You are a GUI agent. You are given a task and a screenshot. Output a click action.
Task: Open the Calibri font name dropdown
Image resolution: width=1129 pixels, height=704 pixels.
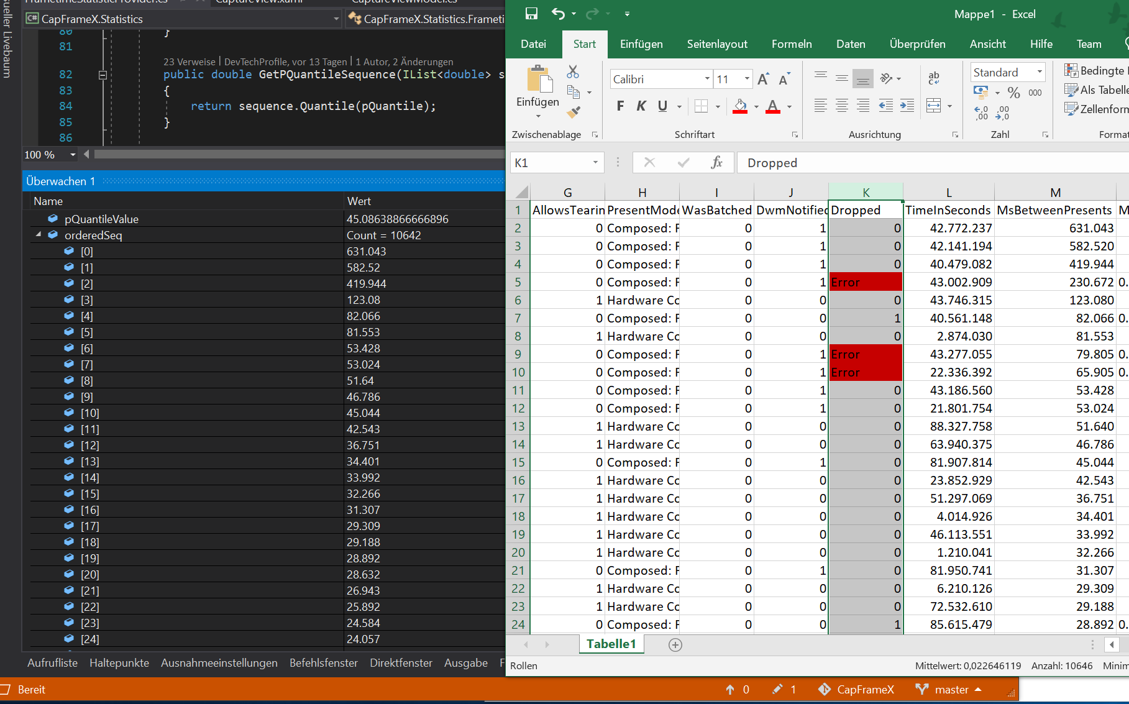tap(707, 79)
